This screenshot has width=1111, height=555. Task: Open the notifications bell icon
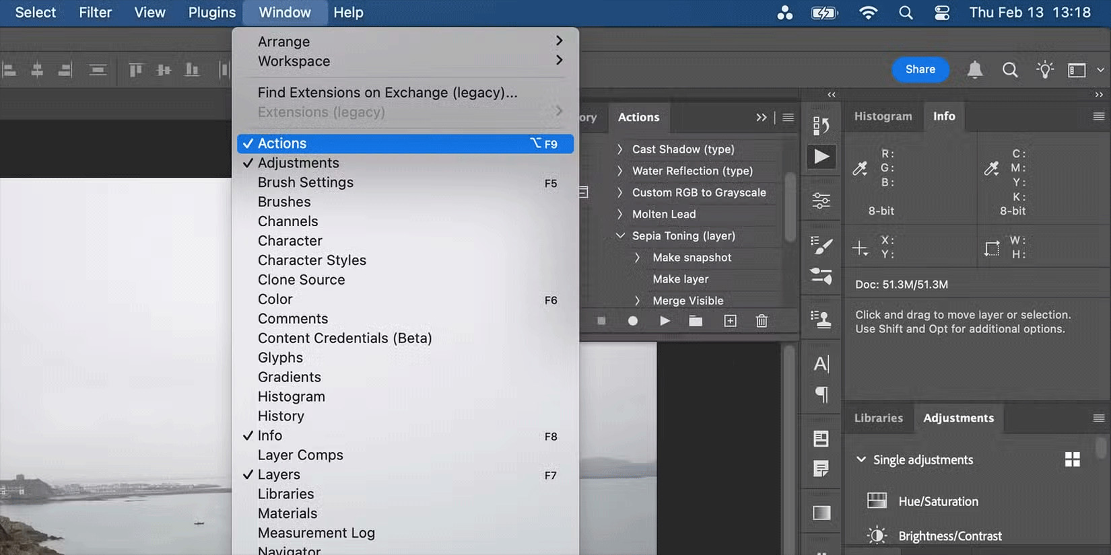pyautogui.click(x=974, y=69)
